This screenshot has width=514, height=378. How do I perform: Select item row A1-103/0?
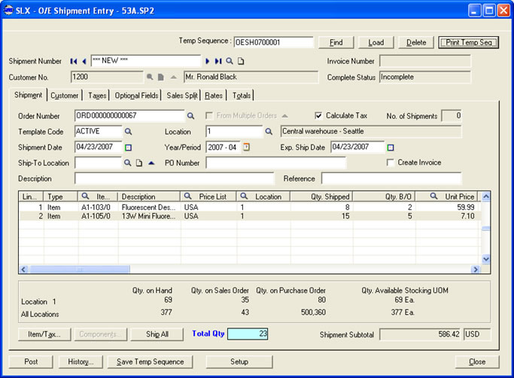pos(250,207)
